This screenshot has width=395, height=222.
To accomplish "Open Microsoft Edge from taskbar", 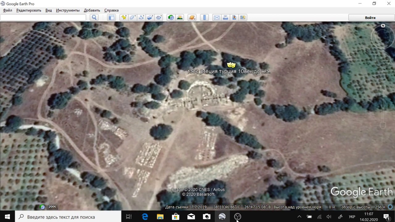I will 145,217.
